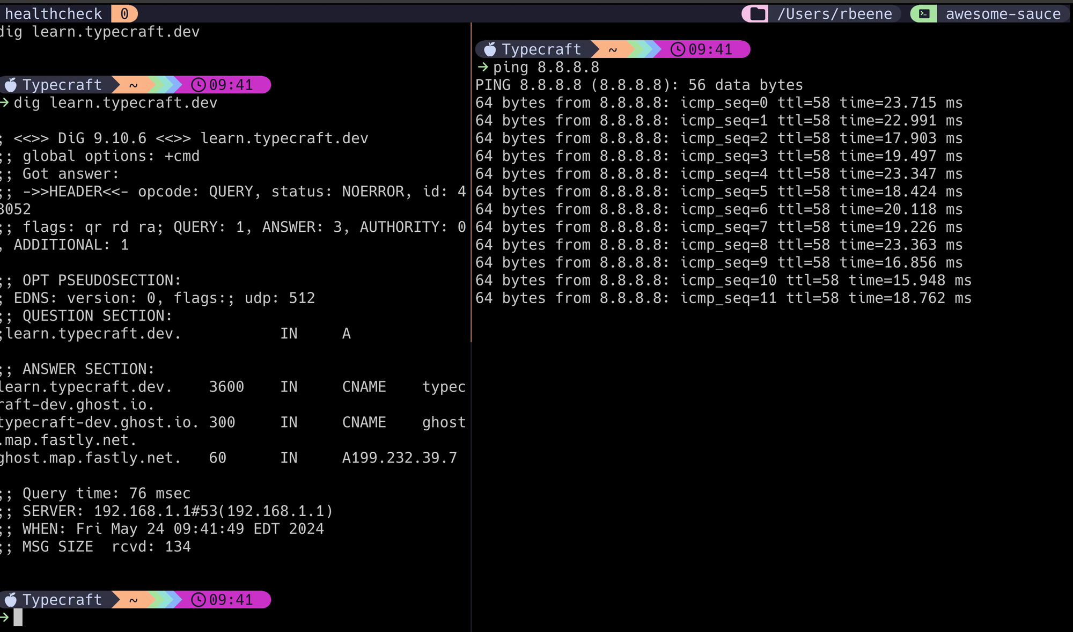Image resolution: width=1073 pixels, height=632 pixels.
Task: Click the folder icon beside /Users/rbeene
Action: (x=758, y=14)
